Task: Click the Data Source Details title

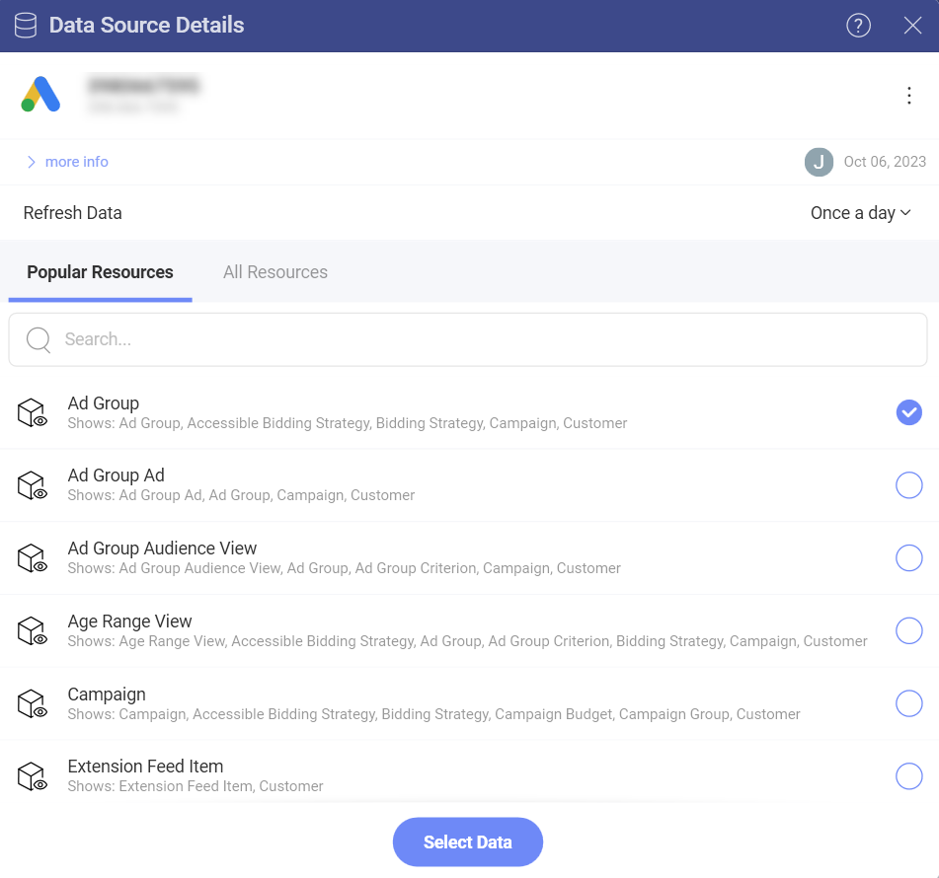Action: [x=147, y=26]
